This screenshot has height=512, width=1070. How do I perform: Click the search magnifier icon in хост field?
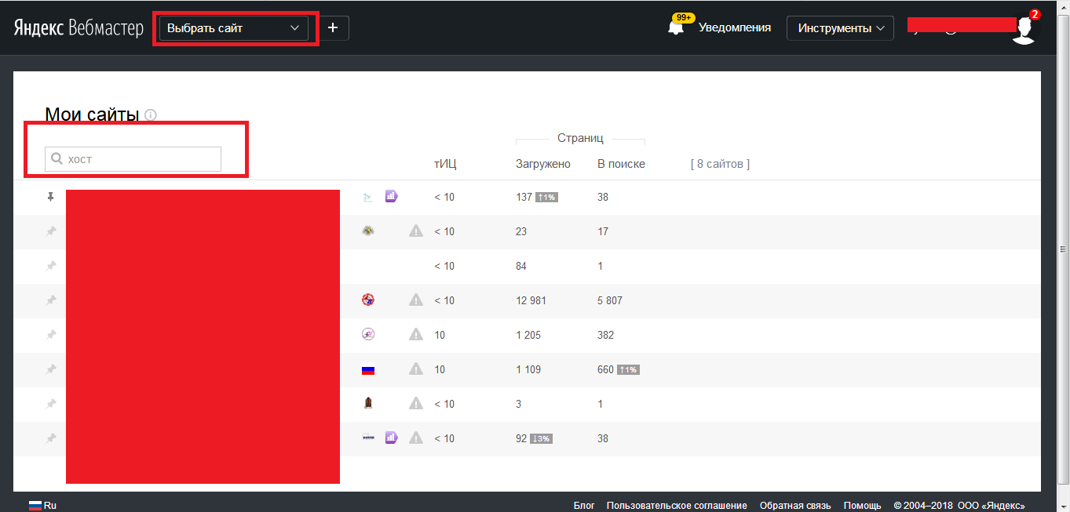(57, 159)
